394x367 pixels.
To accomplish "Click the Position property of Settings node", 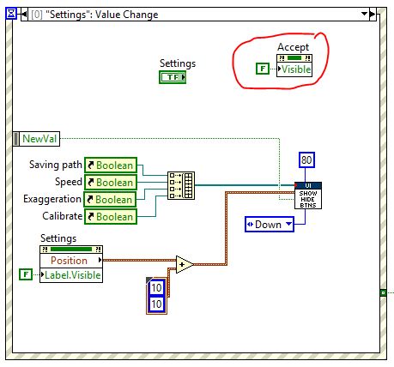I will (x=71, y=261).
